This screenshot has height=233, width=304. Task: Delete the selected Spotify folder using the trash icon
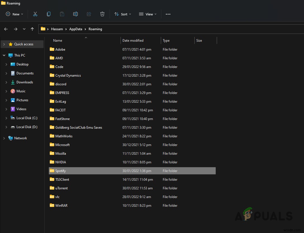pos(102,14)
